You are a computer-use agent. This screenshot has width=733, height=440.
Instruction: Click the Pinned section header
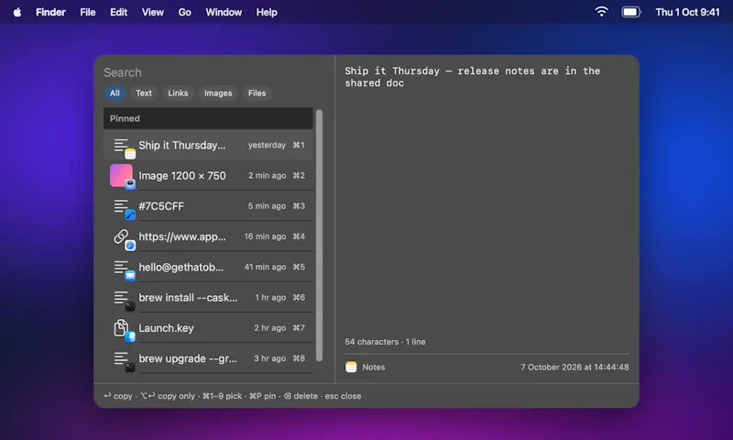[x=208, y=118]
